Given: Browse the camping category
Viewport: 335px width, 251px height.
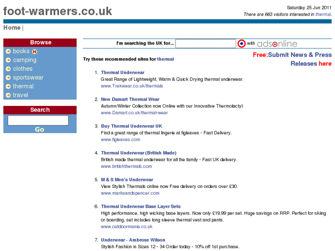Looking at the screenshot, I should (24, 60).
